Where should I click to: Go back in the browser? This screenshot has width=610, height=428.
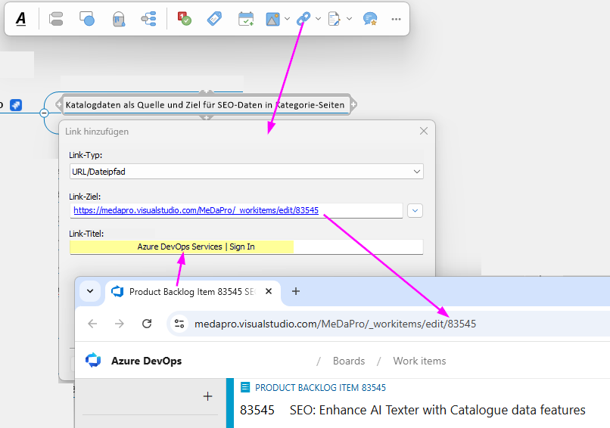coord(92,324)
